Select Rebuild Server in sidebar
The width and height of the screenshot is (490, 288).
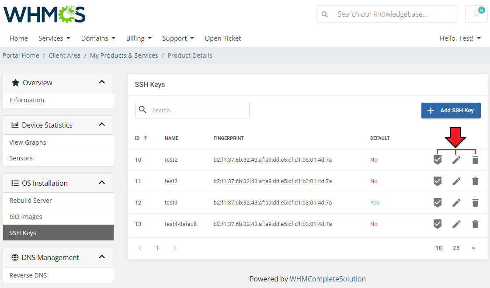(x=31, y=201)
